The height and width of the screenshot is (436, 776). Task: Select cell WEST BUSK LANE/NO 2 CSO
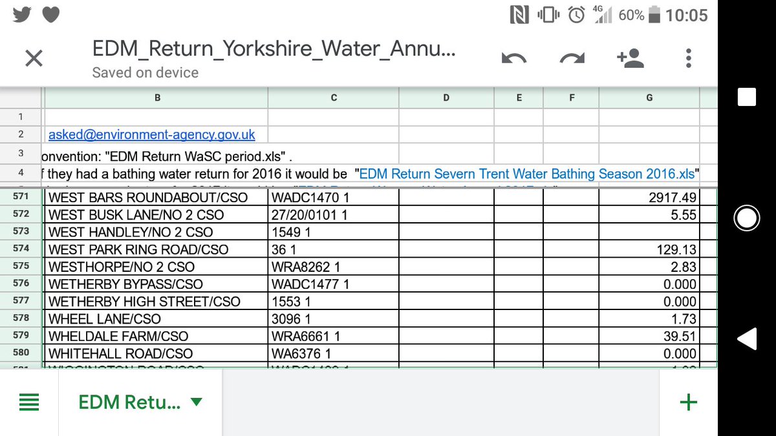(x=156, y=214)
